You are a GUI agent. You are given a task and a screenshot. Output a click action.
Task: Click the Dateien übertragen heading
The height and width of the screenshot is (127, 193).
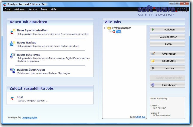pyautogui.click(x=31, y=70)
